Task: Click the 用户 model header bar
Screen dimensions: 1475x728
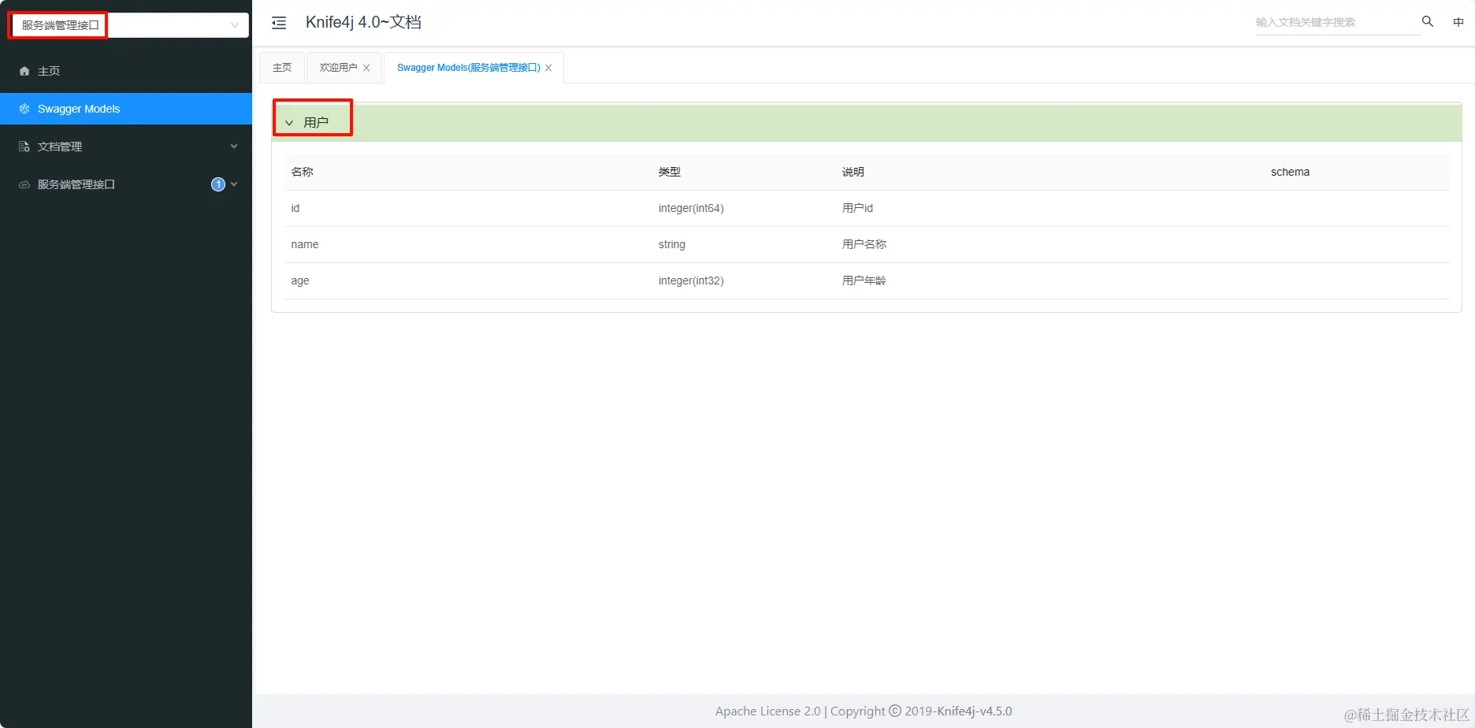Action: (x=867, y=123)
